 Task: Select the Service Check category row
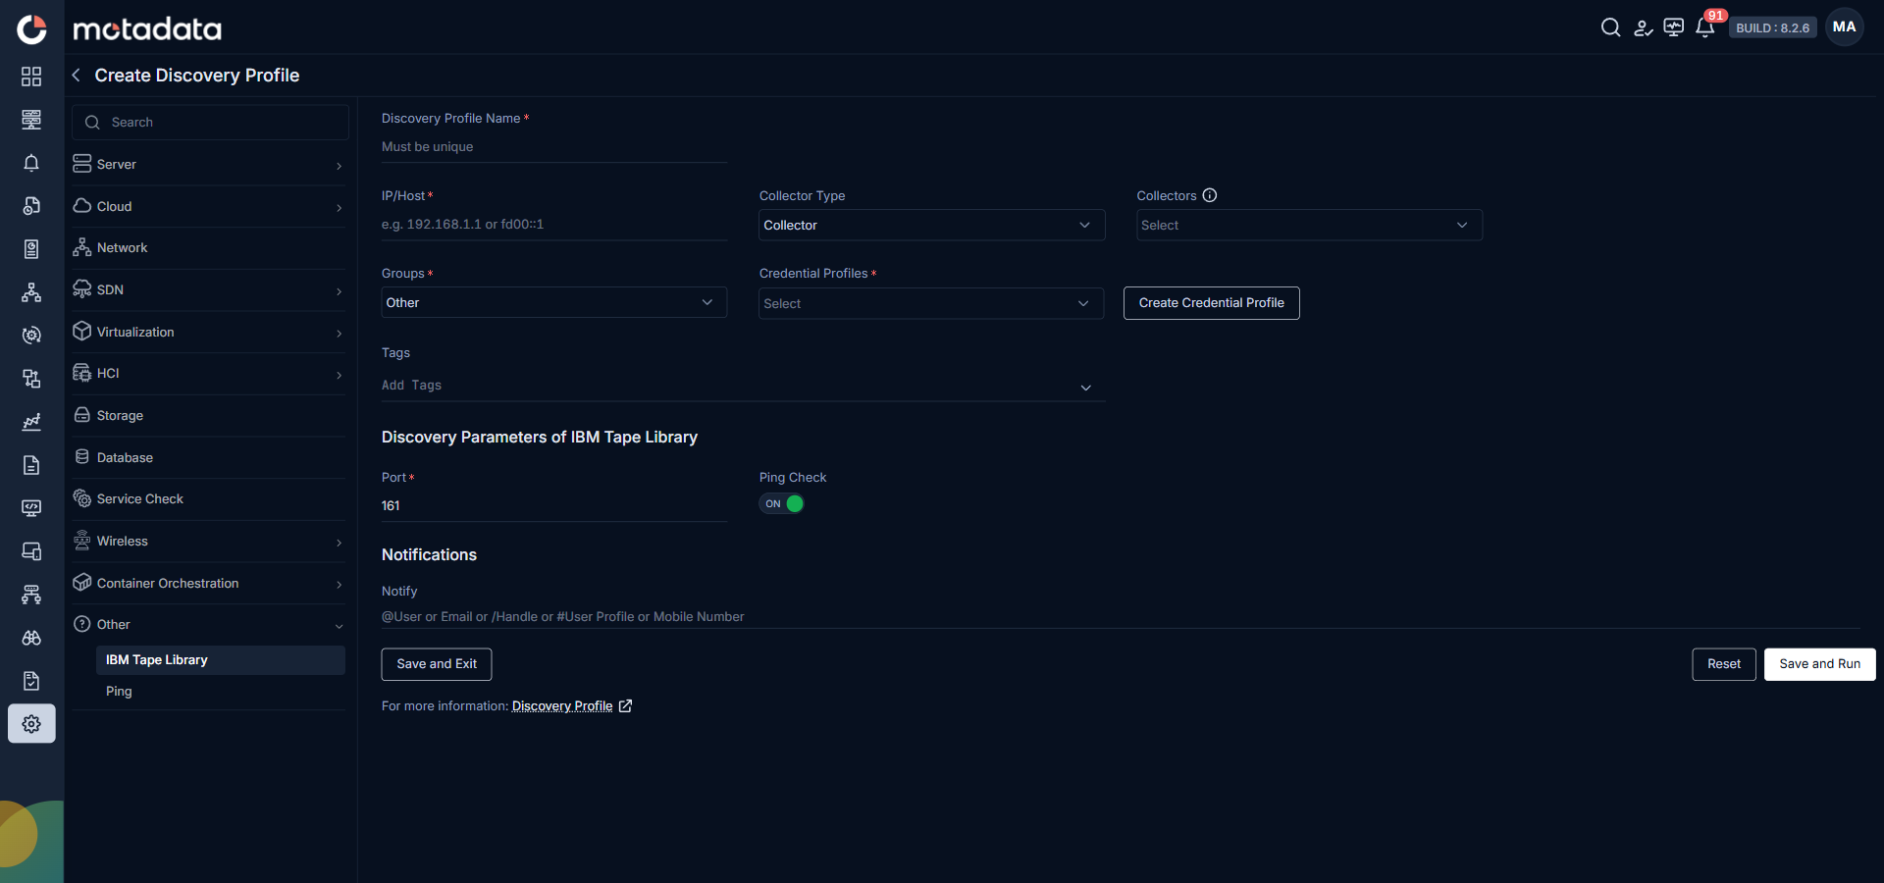click(x=209, y=499)
